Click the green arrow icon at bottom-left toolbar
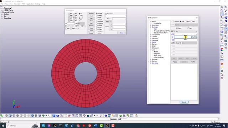 (2, 116)
